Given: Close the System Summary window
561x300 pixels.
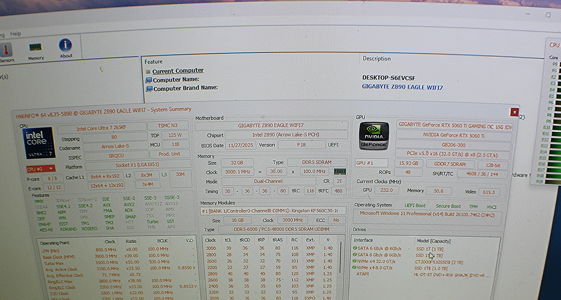Looking at the screenshot, I should tap(514, 112).
